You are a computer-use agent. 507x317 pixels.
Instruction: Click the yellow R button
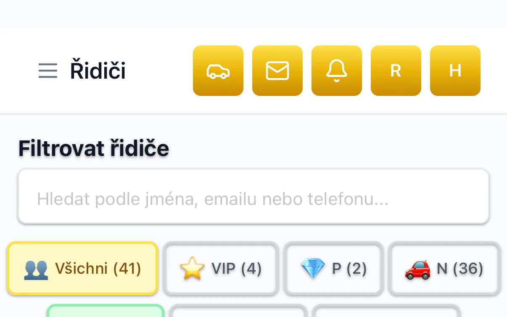tap(396, 71)
